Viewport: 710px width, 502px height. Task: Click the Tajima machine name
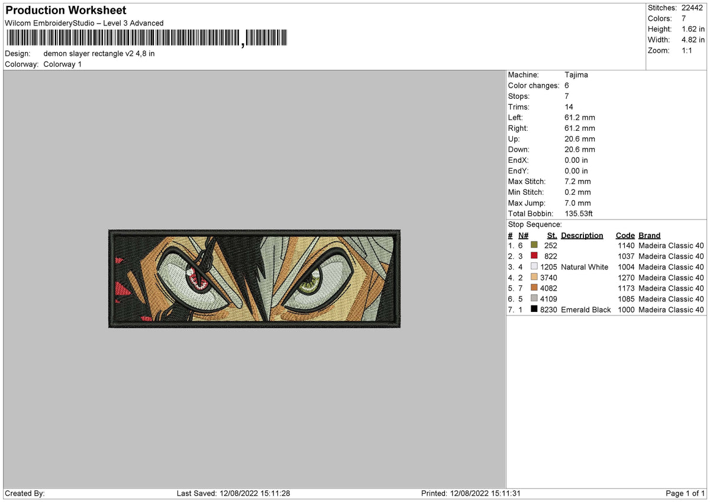(x=576, y=75)
